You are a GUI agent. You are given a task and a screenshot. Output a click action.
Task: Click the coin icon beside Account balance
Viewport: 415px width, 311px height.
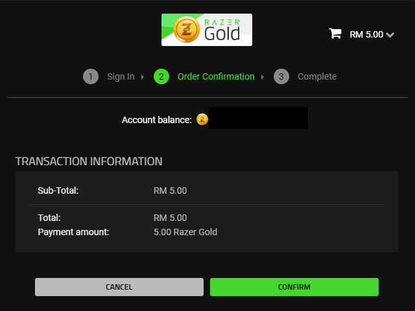[202, 119]
